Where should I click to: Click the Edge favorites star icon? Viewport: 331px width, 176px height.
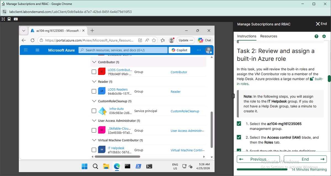154,40
